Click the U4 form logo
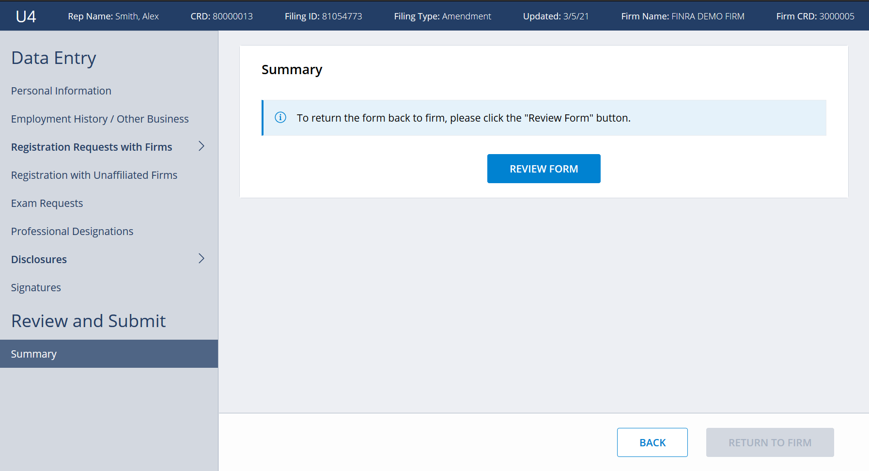 pyautogui.click(x=26, y=16)
